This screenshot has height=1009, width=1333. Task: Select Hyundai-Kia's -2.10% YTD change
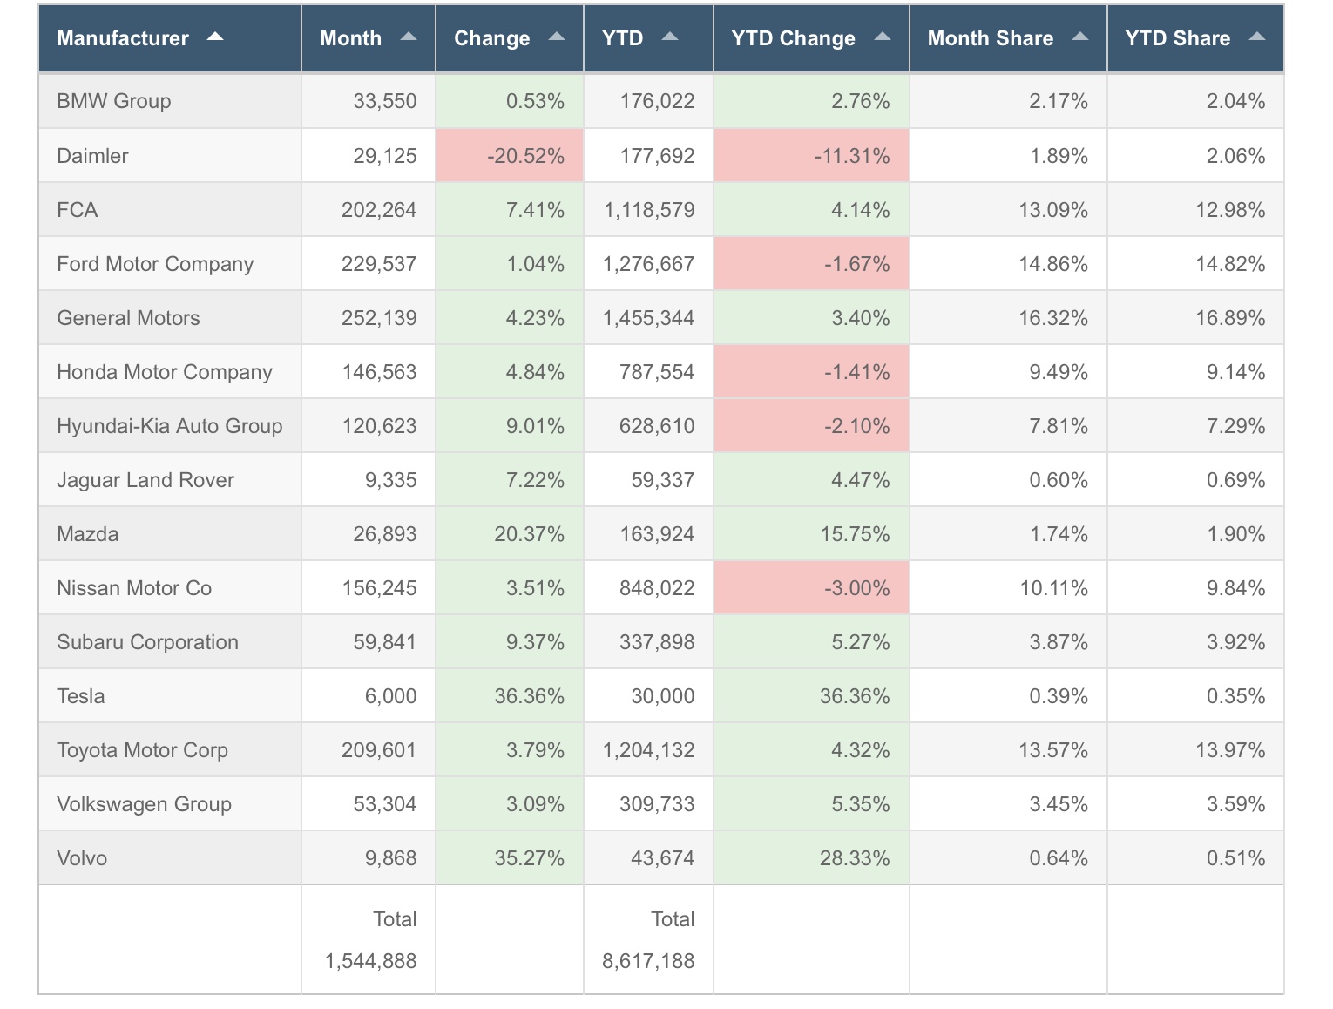click(857, 426)
